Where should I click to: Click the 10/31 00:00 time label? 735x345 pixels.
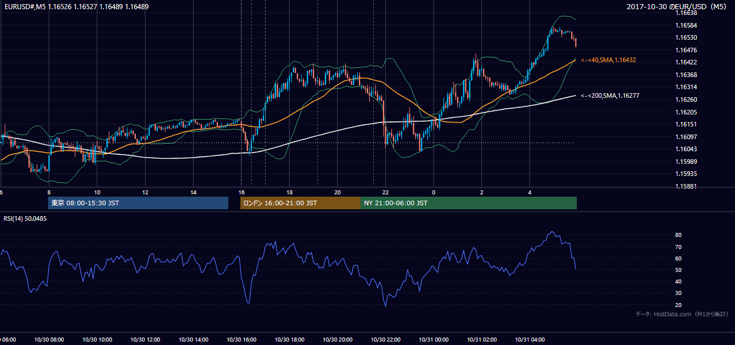[x=434, y=340]
